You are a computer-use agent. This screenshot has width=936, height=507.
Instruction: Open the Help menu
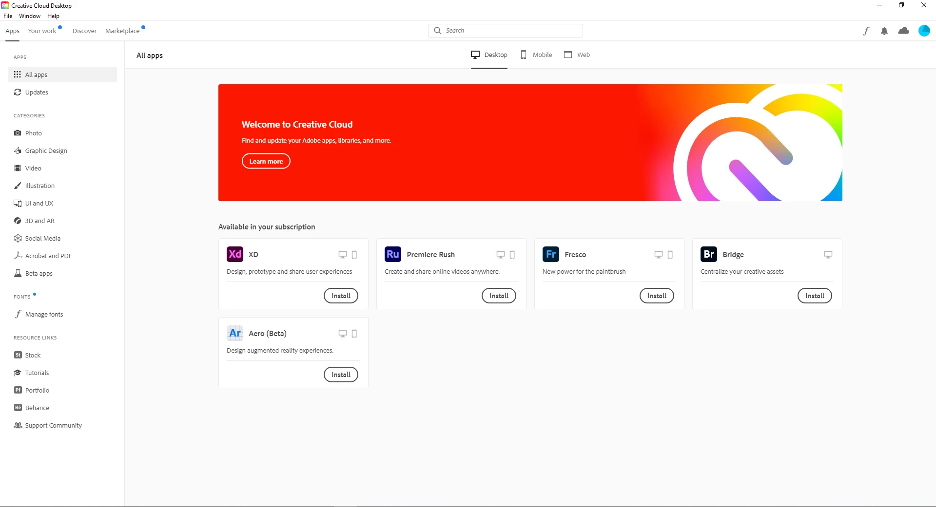click(53, 16)
